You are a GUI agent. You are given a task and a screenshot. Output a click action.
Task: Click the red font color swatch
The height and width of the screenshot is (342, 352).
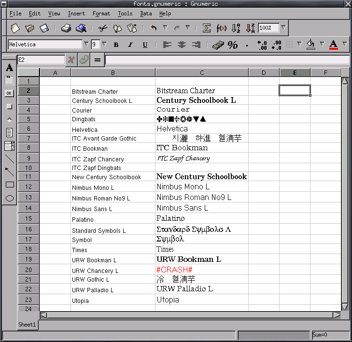coord(333,45)
